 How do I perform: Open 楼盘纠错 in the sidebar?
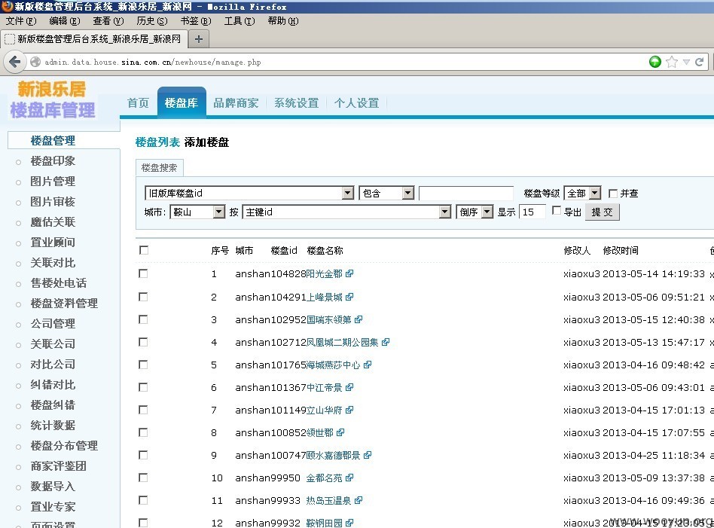point(53,405)
